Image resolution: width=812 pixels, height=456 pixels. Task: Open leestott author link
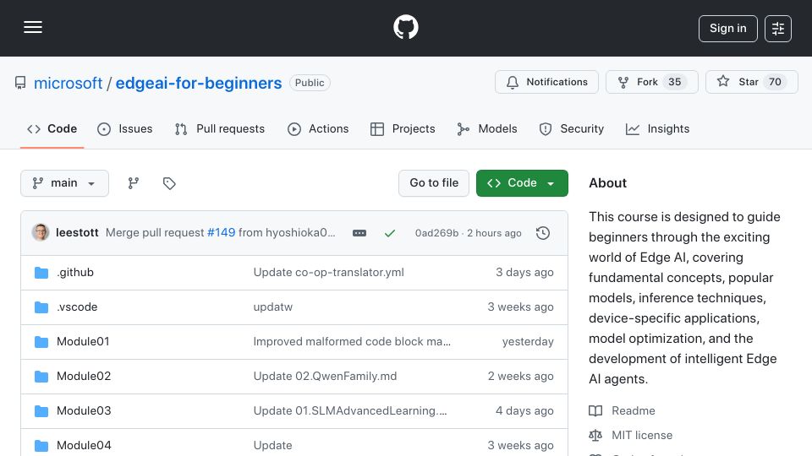tap(77, 233)
